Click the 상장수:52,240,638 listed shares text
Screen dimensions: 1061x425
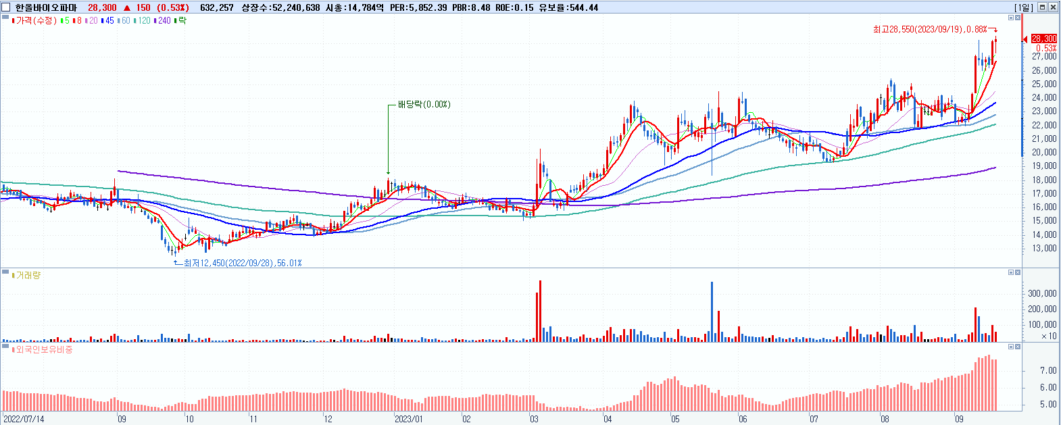pyautogui.click(x=280, y=7)
